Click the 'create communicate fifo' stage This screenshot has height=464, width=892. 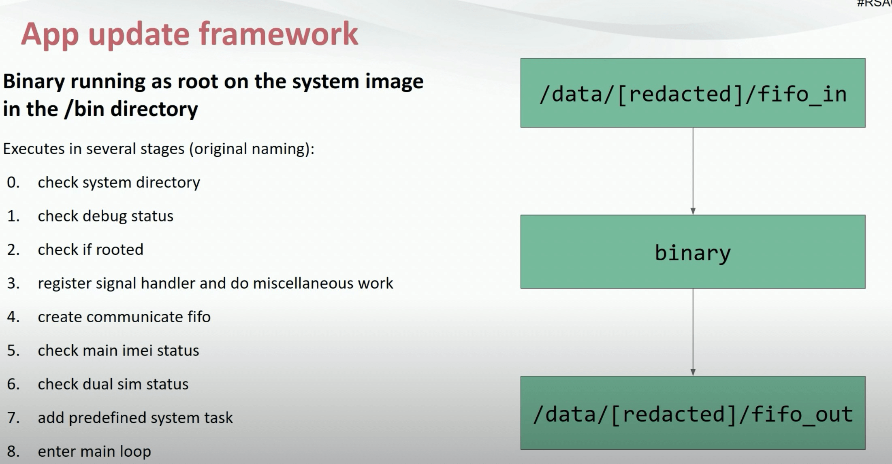coord(124,317)
